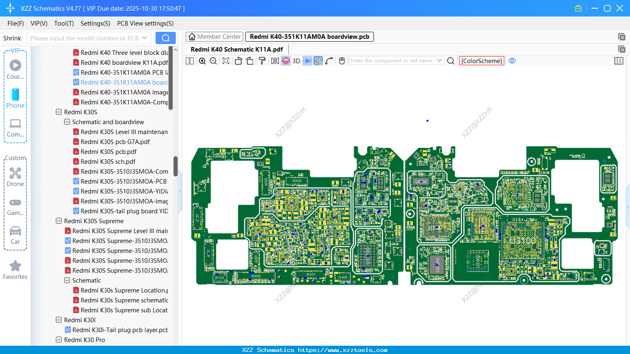Collapse the Redmi K30S tree node

[x=59, y=112]
